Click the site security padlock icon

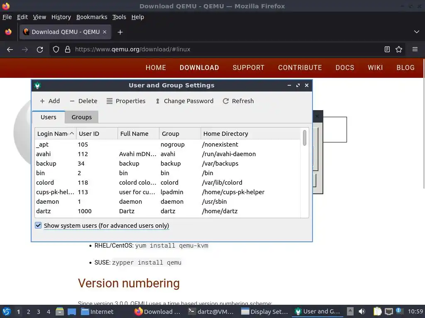[68, 50]
